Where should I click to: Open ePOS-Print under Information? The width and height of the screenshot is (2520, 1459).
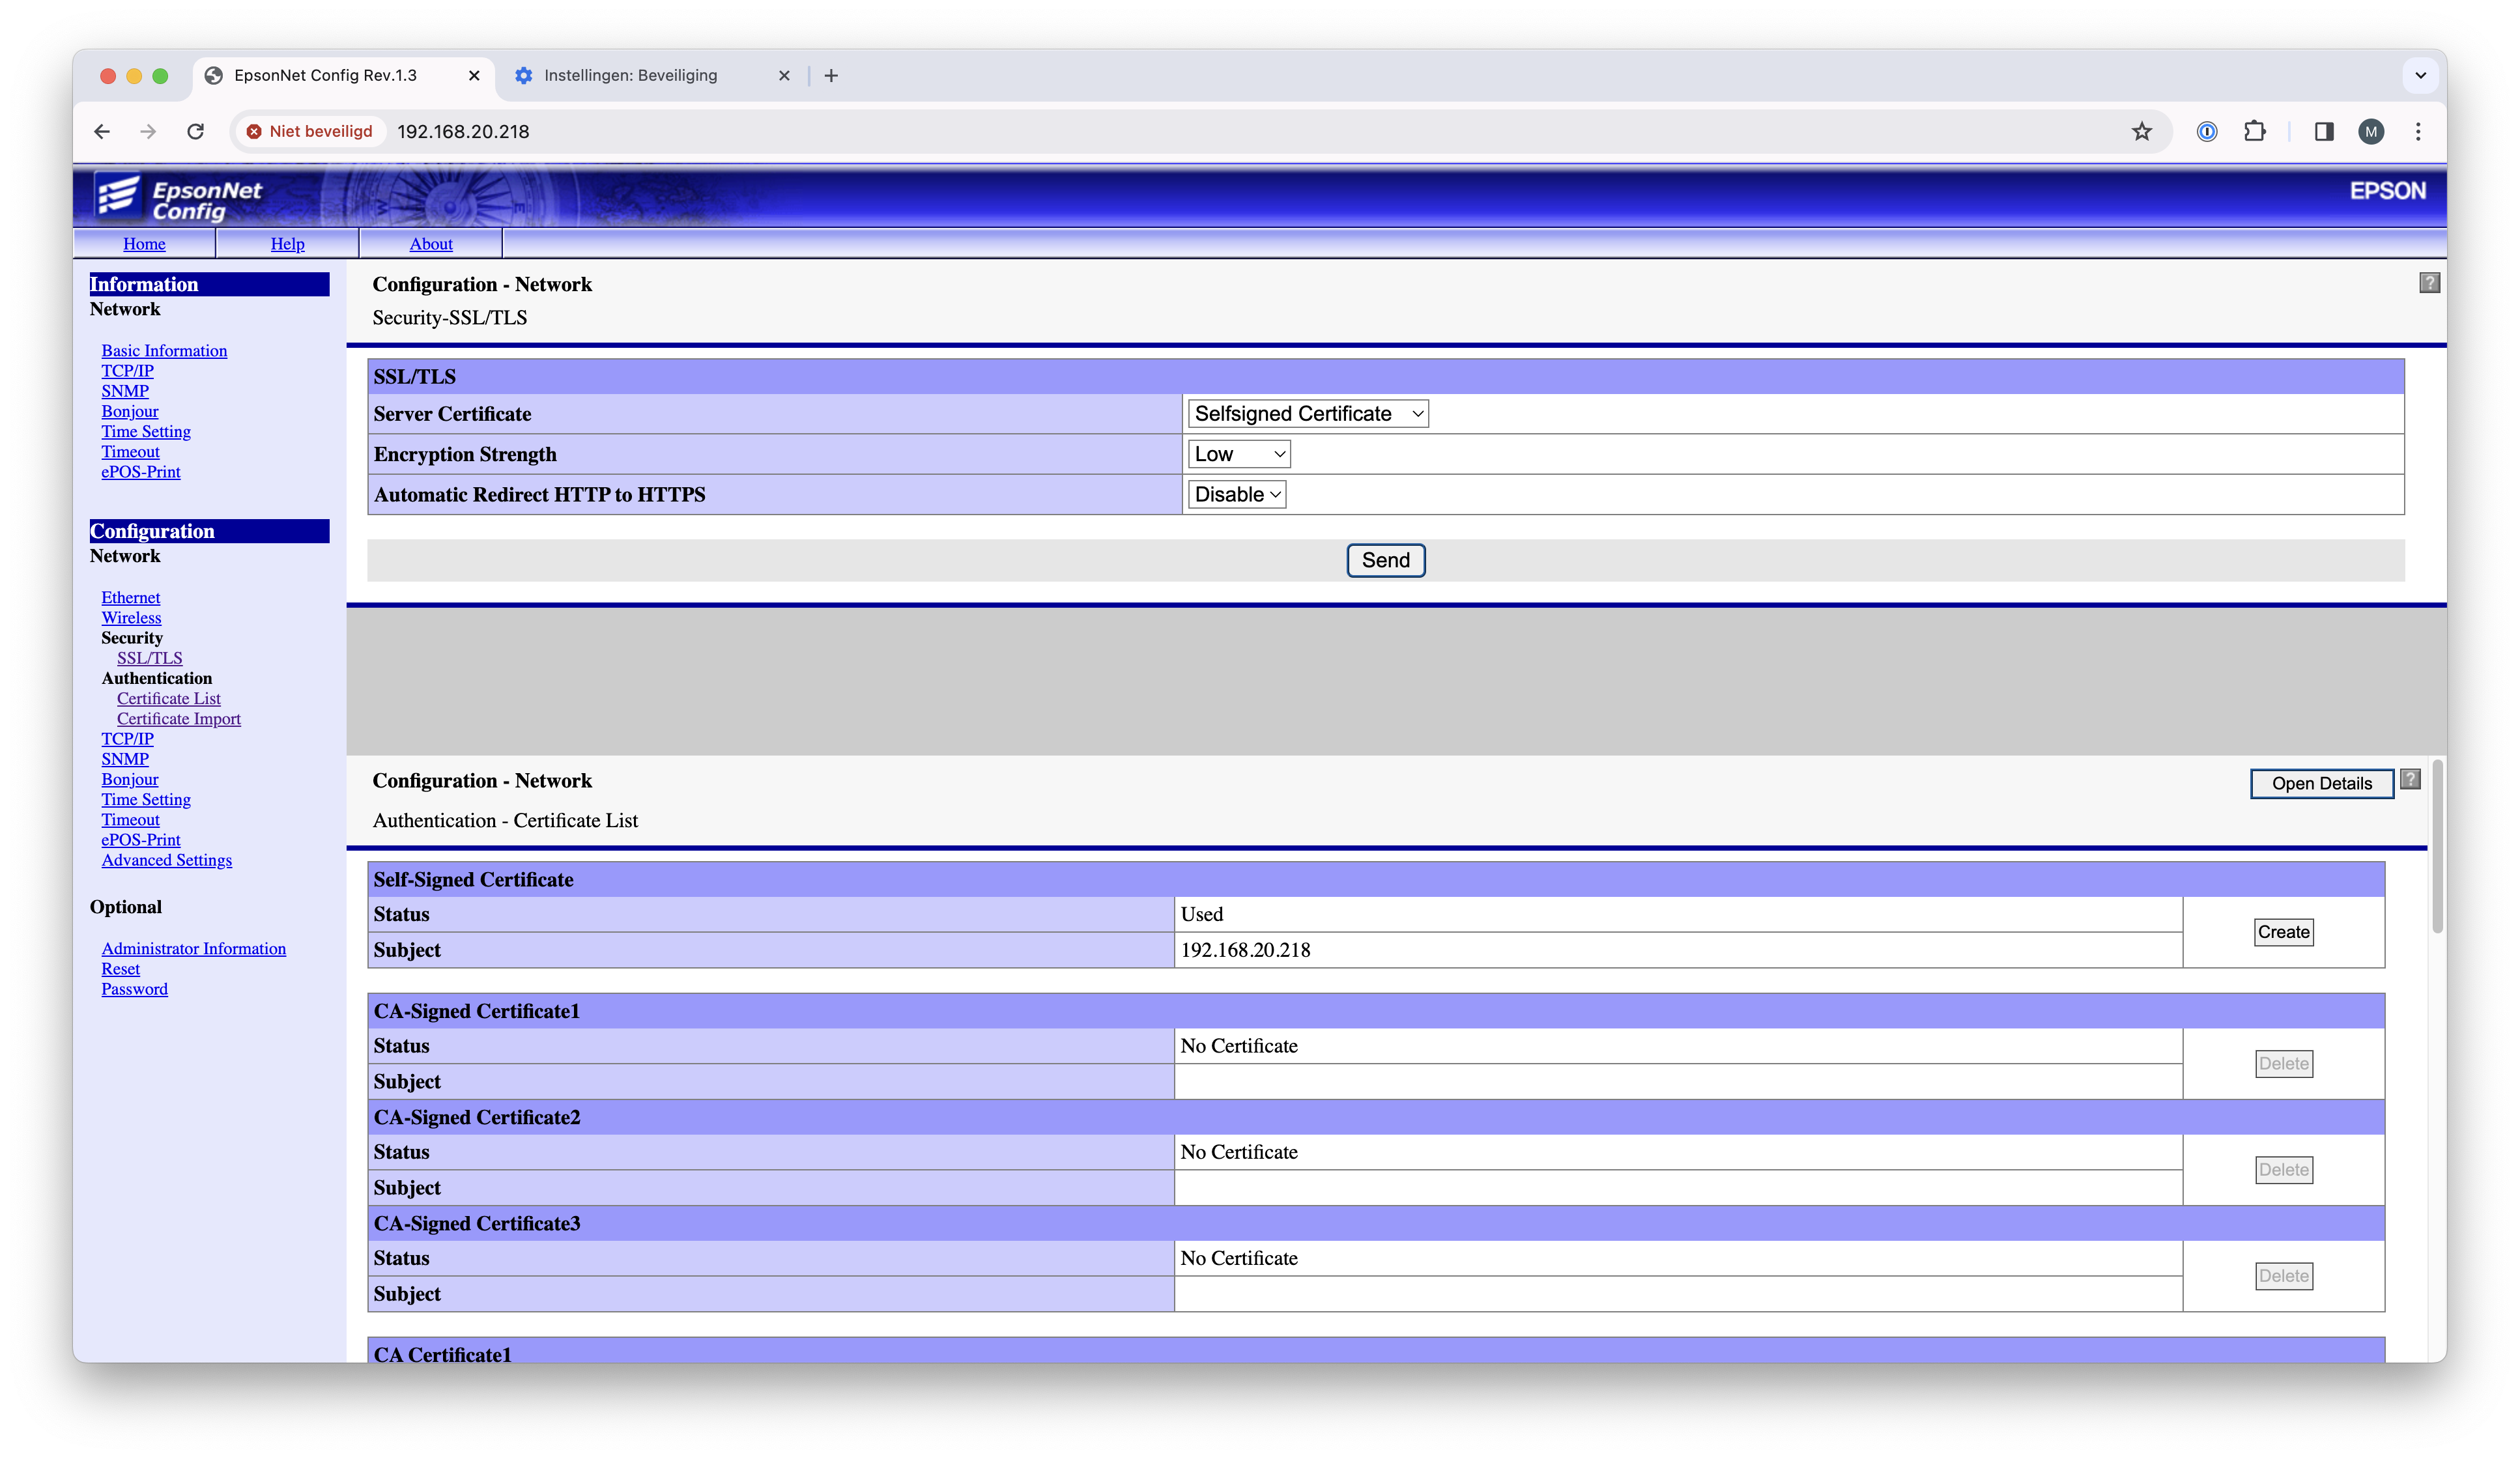pyautogui.click(x=140, y=471)
